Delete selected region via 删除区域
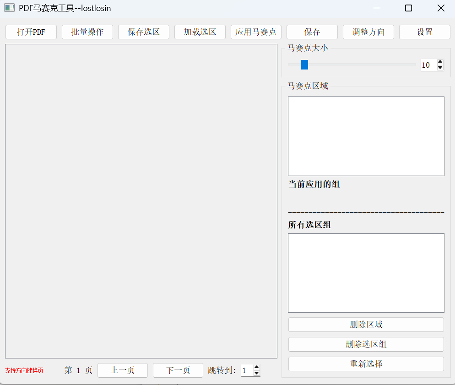 [x=366, y=325]
